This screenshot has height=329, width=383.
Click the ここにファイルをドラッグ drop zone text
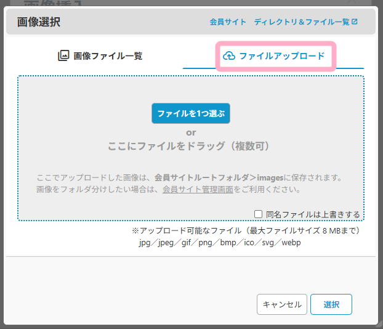coord(188,147)
